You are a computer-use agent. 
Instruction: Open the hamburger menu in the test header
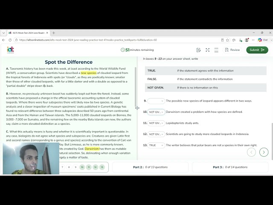coord(216,50)
